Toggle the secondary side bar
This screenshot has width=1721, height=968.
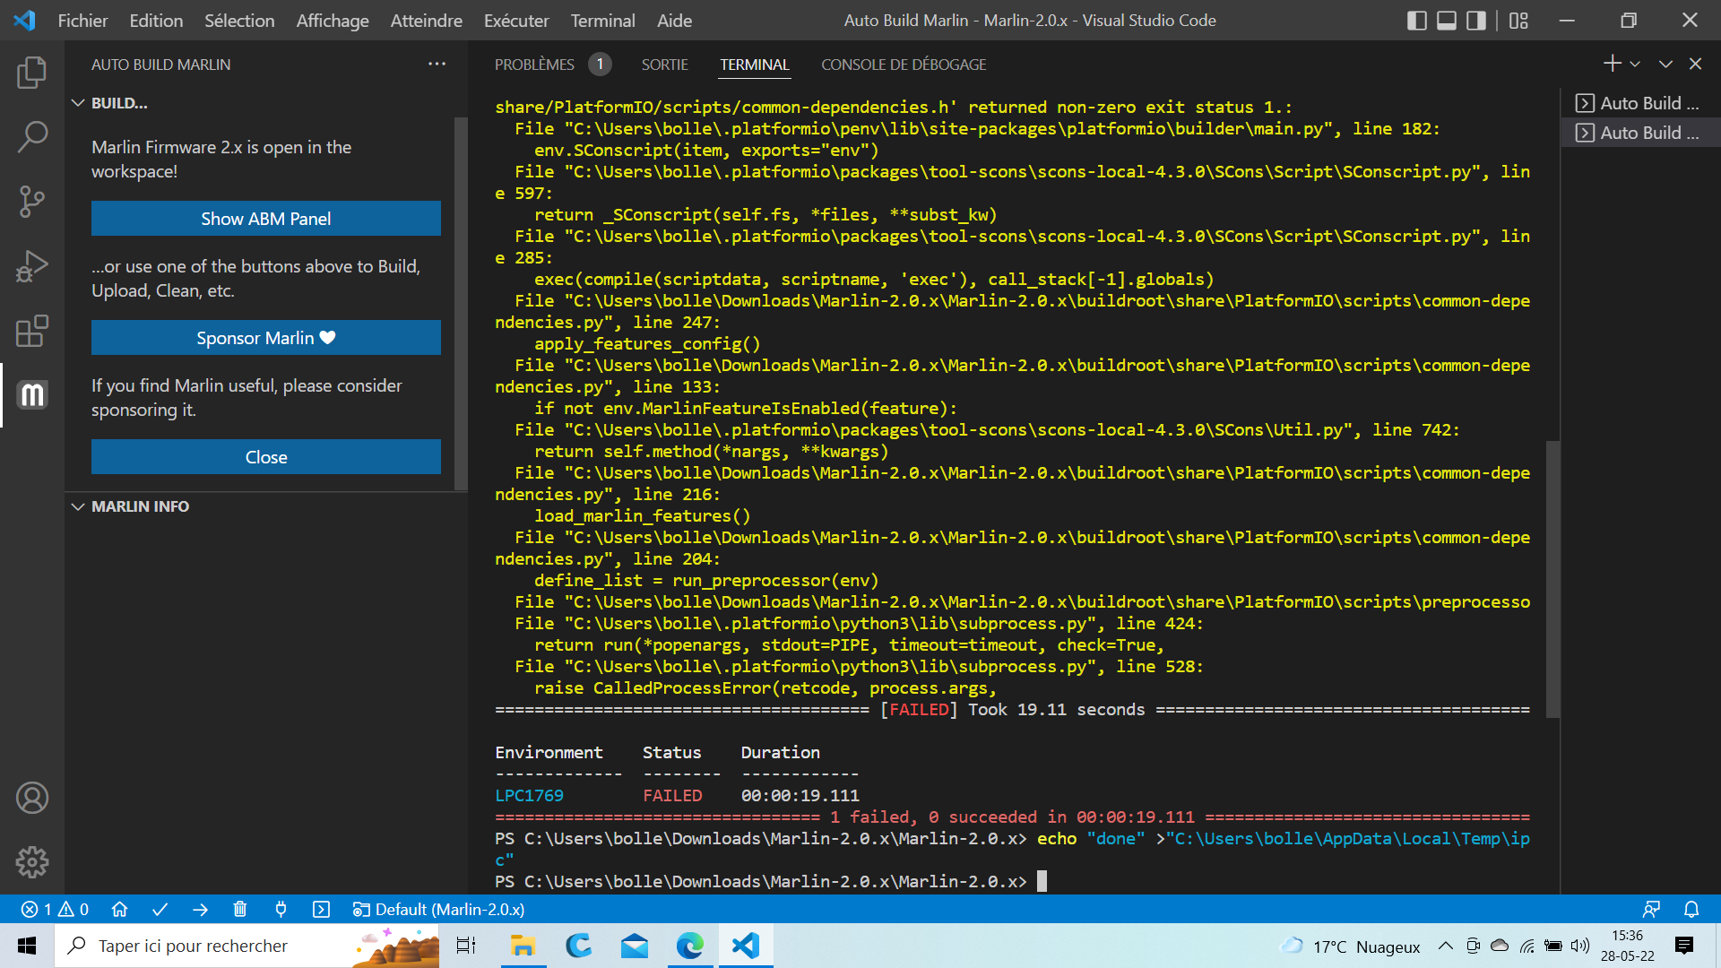1475,21
